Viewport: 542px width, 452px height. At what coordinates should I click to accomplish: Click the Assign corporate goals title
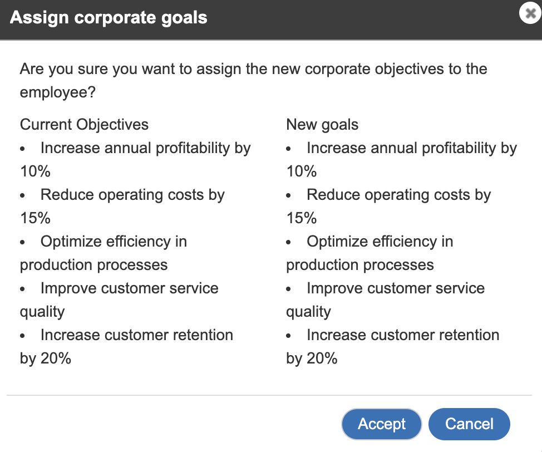[x=109, y=18]
